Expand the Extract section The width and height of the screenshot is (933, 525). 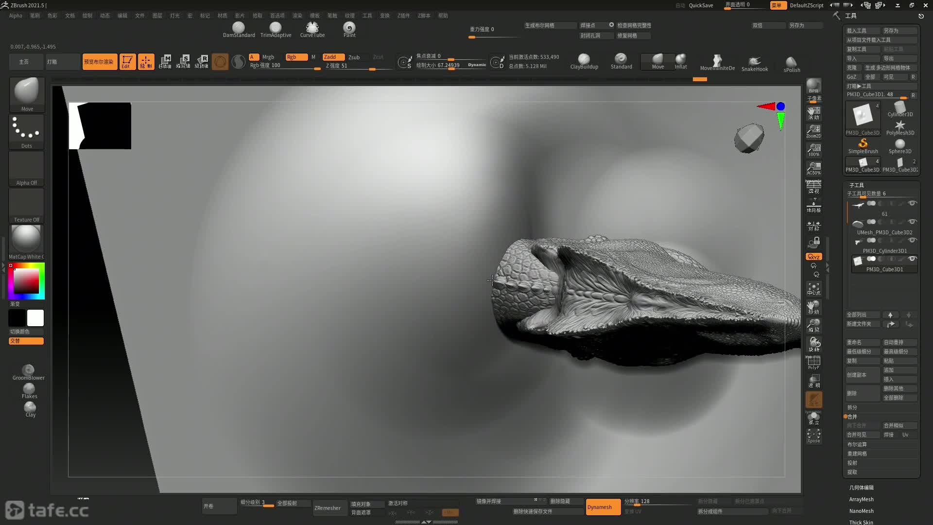(852, 472)
